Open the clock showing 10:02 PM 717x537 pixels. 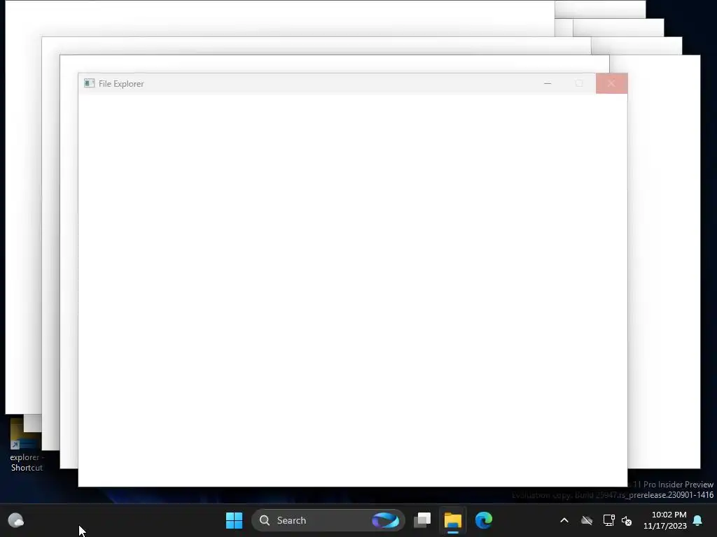pyautogui.click(x=665, y=520)
